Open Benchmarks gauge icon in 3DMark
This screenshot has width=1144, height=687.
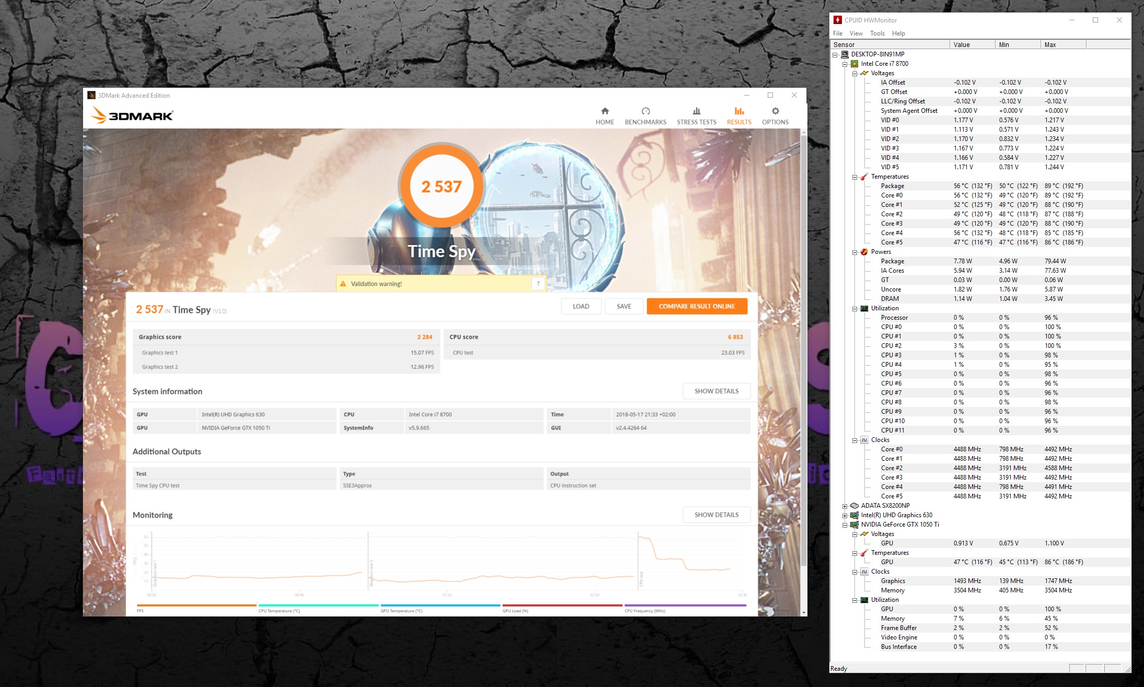645,111
